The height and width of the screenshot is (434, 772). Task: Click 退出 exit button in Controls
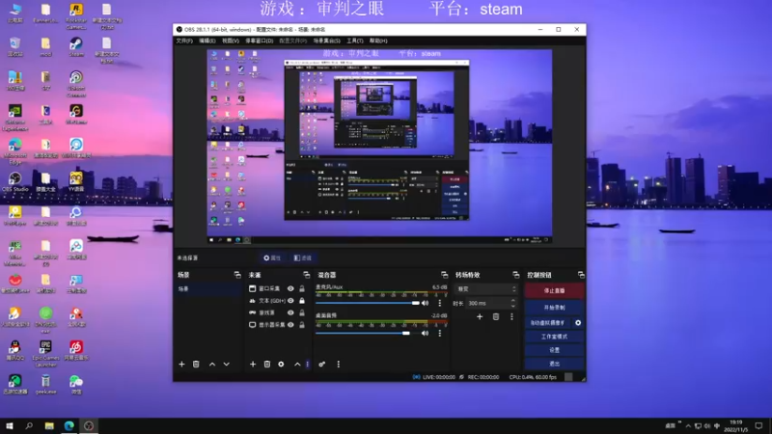click(x=554, y=364)
